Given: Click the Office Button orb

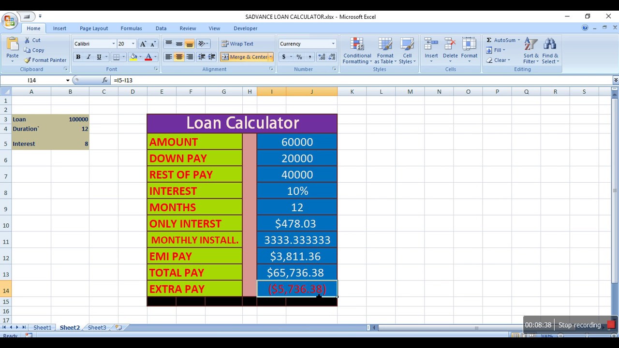Looking at the screenshot, I should tap(9, 21).
